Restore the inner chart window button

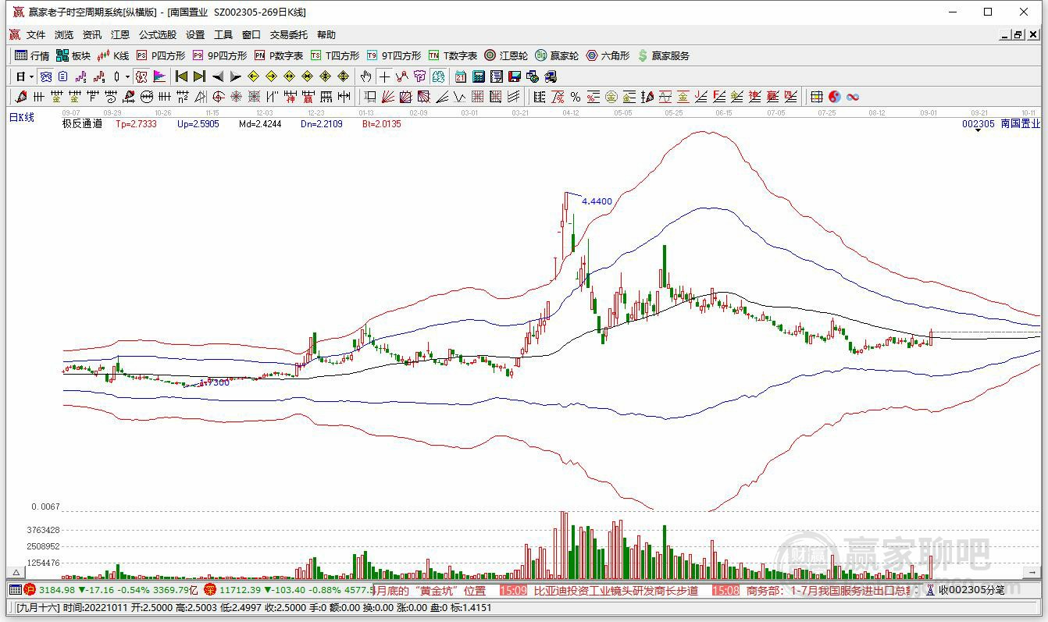[x=1018, y=35]
